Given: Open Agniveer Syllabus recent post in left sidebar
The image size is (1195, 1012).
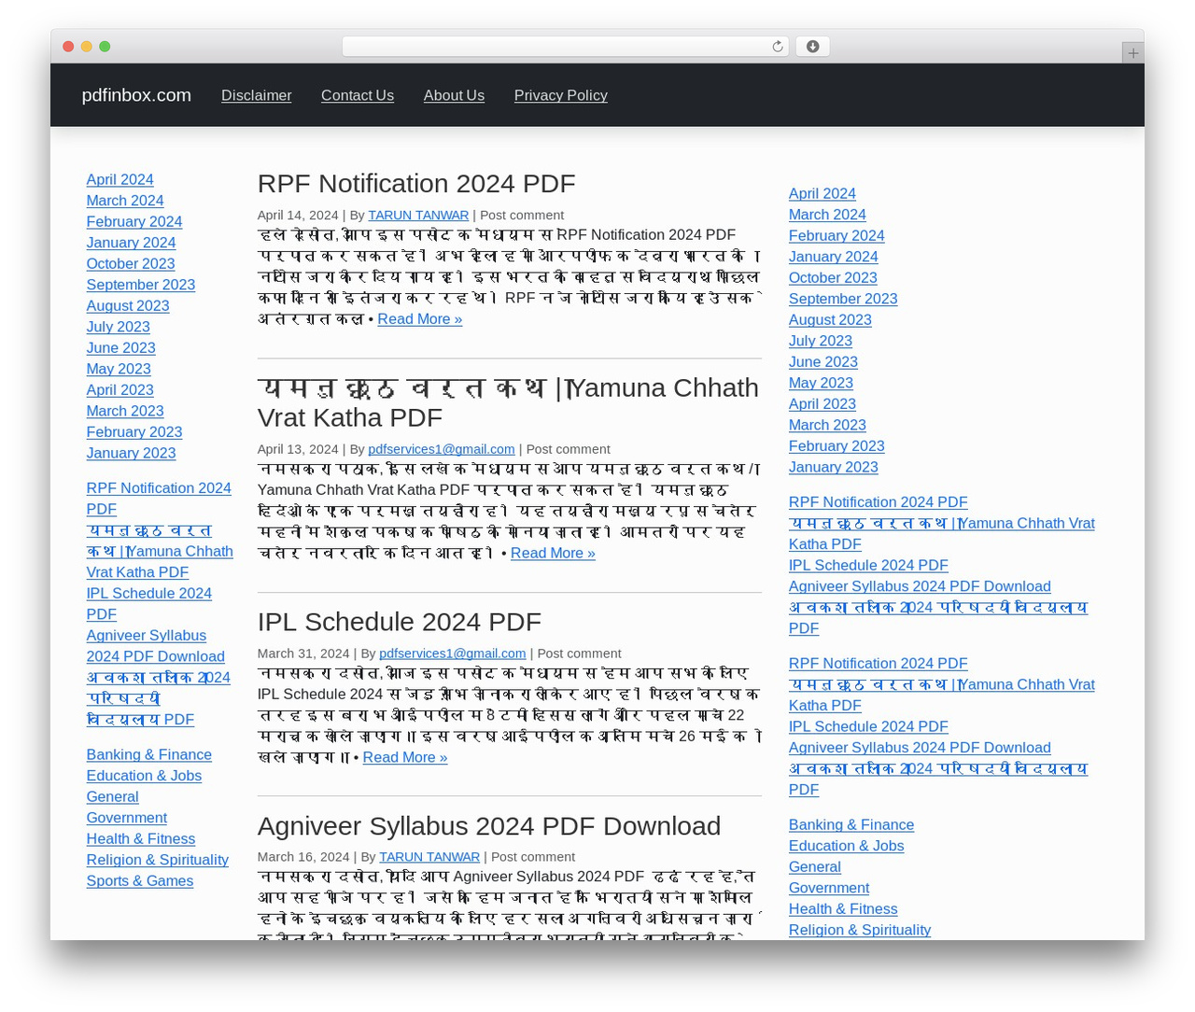Looking at the screenshot, I should click(x=156, y=646).
